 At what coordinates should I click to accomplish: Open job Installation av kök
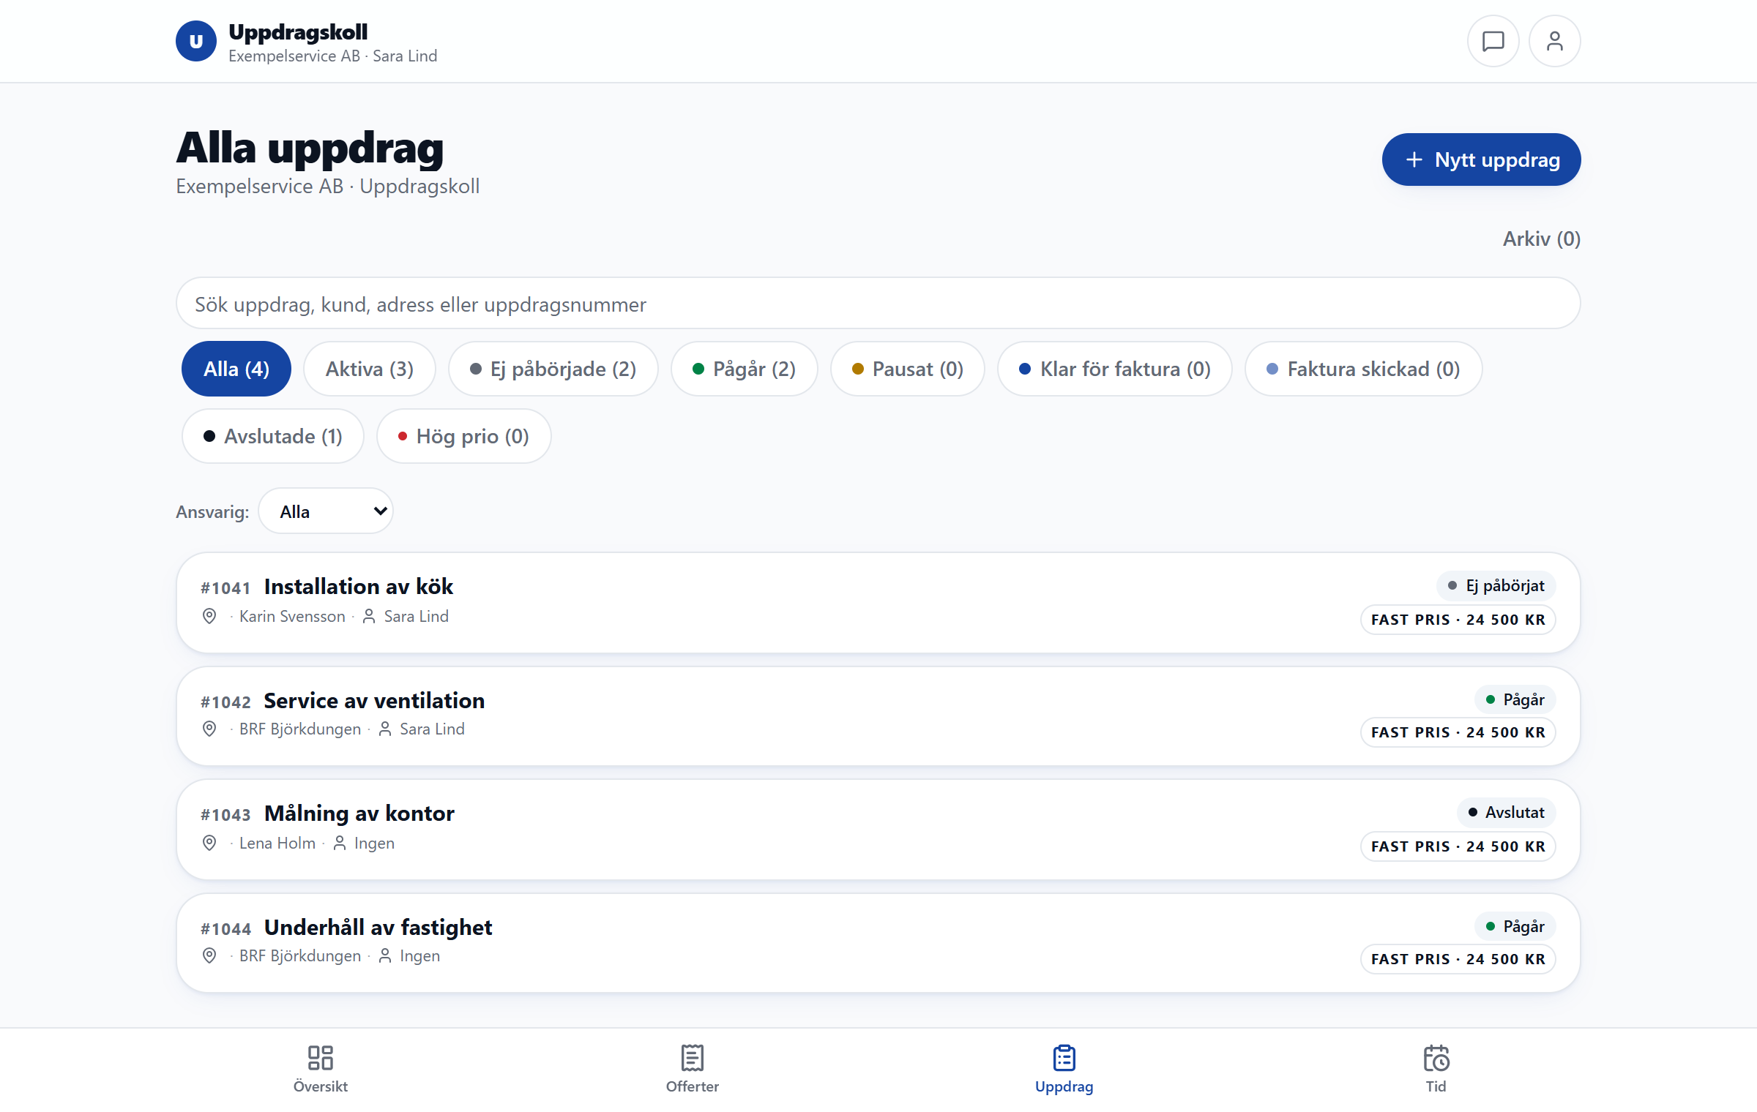878,603
